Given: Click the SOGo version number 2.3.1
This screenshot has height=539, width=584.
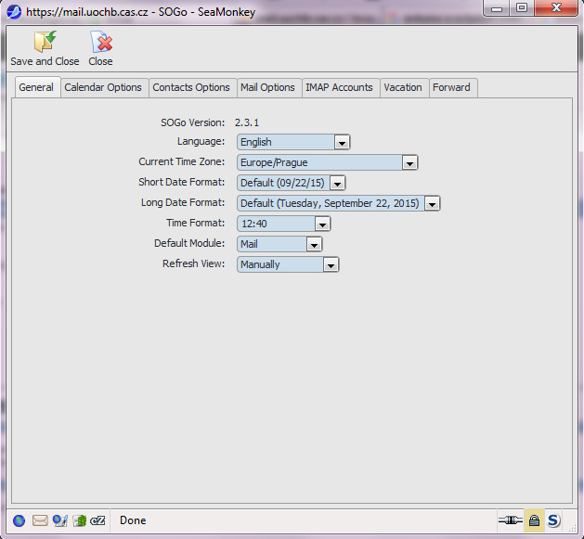Looking at the screenshot, I should click(x=247, y=122).
